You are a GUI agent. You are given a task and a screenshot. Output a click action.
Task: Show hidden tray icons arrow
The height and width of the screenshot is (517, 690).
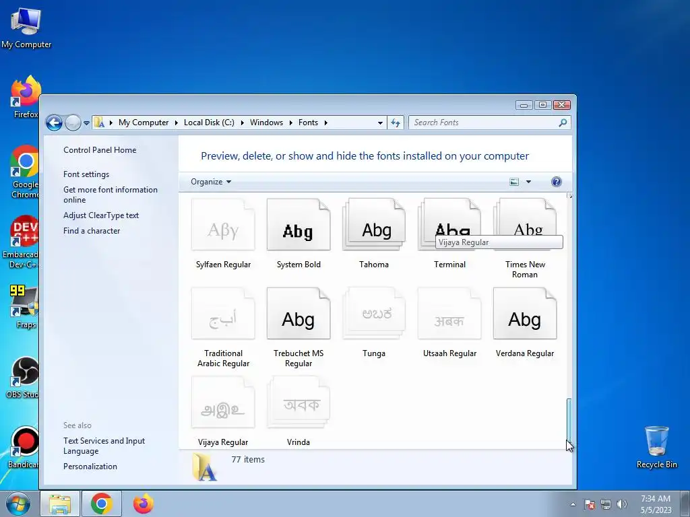point(573,504)
